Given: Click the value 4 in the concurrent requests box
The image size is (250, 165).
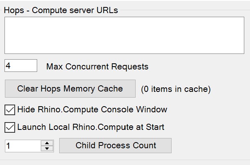Looking at the screenshot, I should [x=8, y=66].
